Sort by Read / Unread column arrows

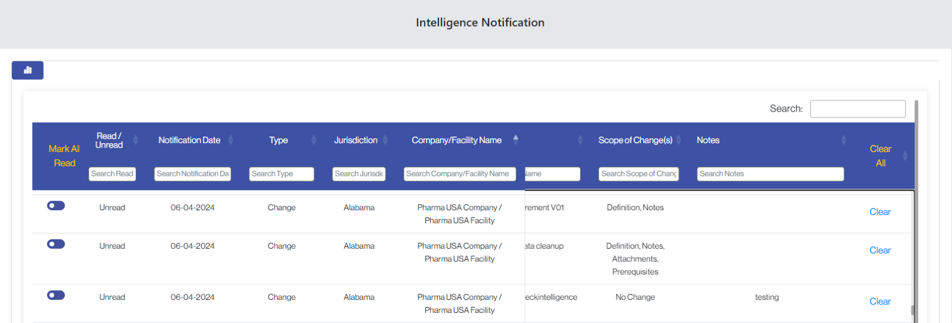pos(136,140)
